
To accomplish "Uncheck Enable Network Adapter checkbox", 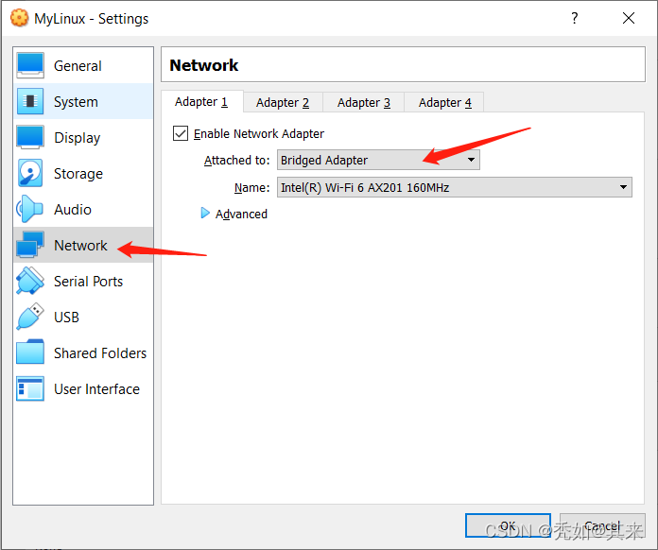I will click(x=181, y=133).
